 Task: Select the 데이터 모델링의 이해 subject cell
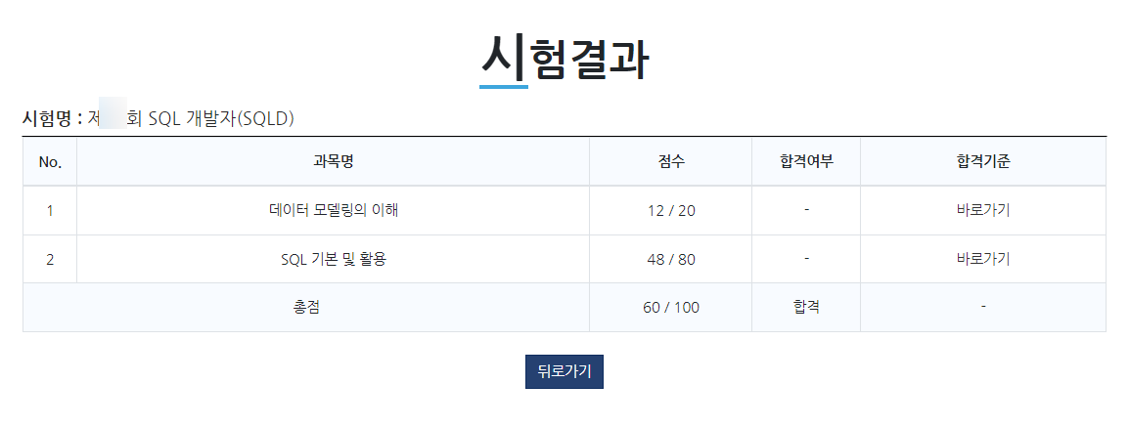333,210
